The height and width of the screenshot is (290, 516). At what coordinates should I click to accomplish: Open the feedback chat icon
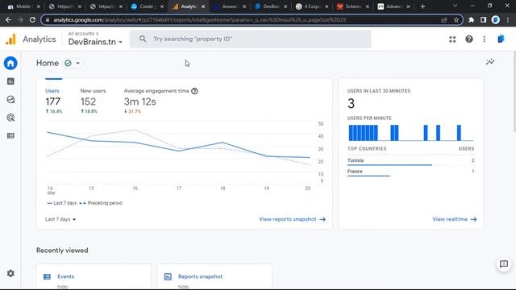504,264
